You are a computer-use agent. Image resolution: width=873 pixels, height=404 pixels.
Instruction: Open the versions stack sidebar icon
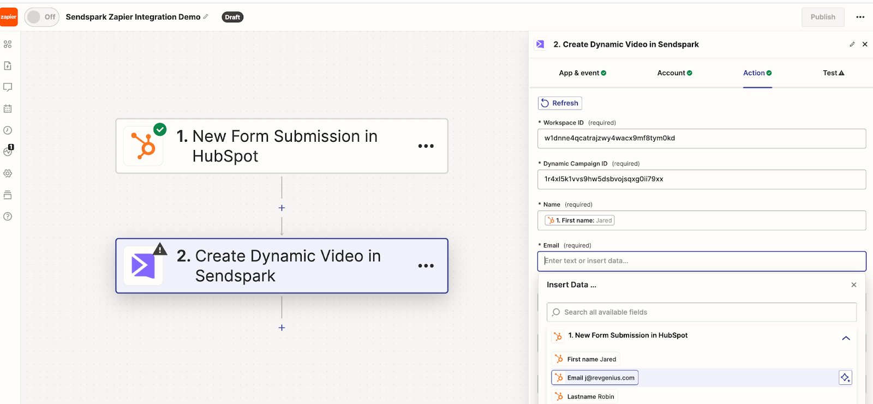(8, 195)
